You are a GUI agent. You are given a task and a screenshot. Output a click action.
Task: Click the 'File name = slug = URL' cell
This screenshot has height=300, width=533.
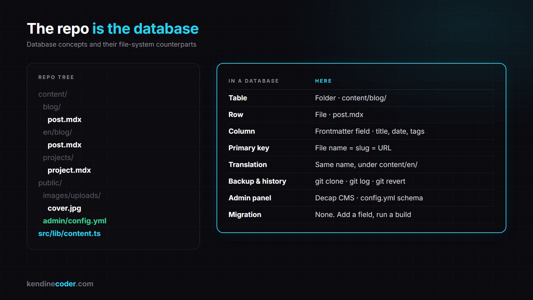coord(353,148)
